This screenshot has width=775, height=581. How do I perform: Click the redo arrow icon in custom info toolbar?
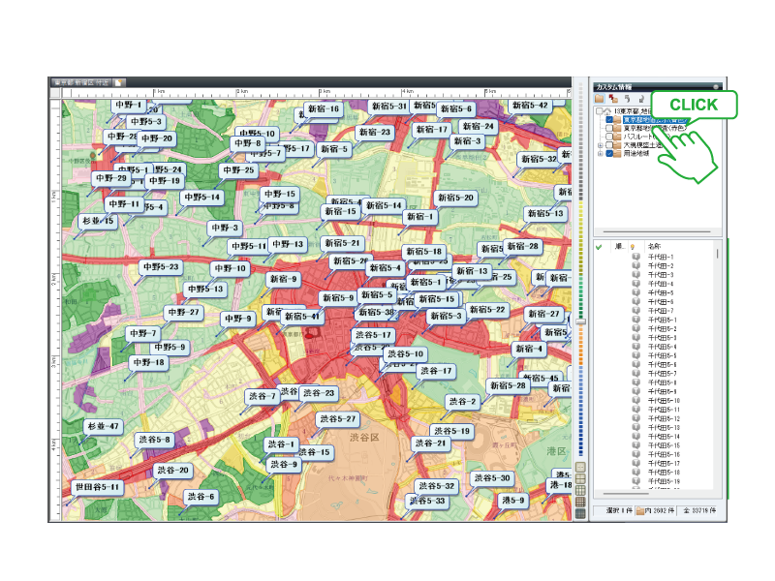click(x=640, y=99)
